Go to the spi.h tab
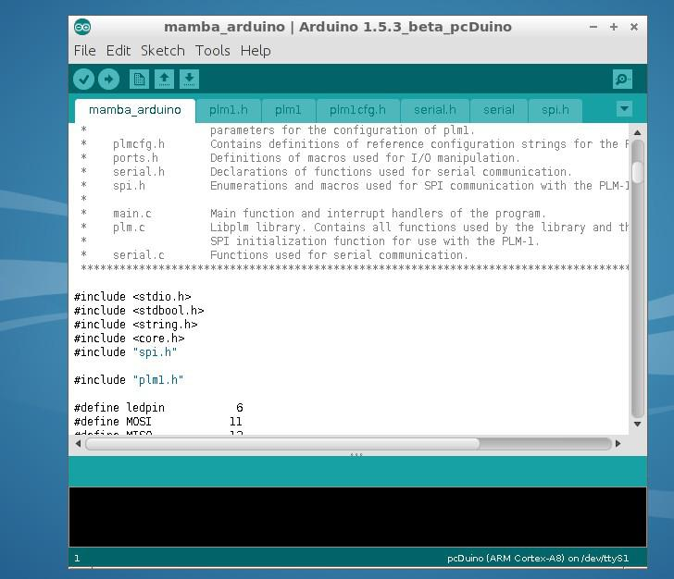 555,110
